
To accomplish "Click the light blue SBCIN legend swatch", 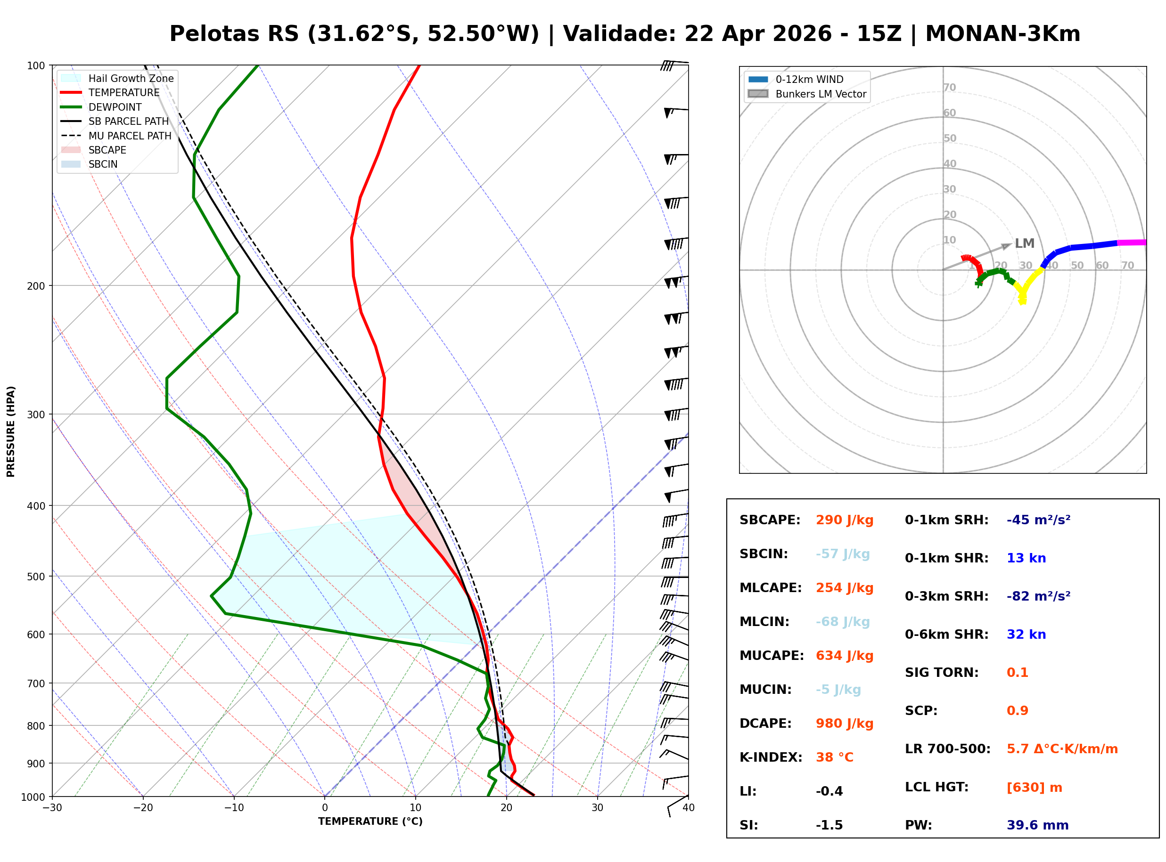I will 71,164.
